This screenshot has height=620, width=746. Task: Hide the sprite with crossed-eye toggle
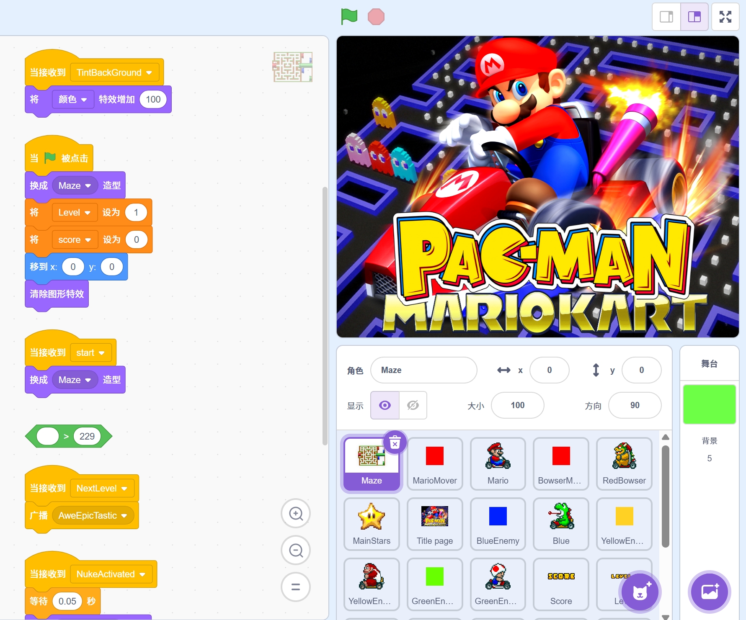413,405
